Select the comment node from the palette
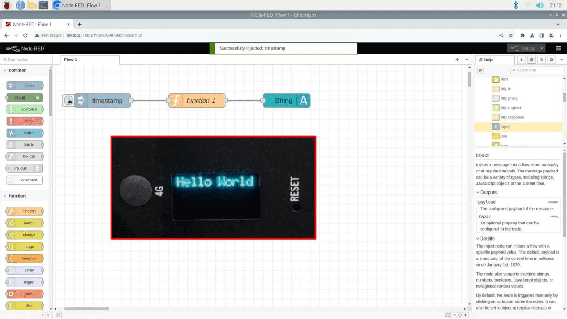 [x=24, y=180]
